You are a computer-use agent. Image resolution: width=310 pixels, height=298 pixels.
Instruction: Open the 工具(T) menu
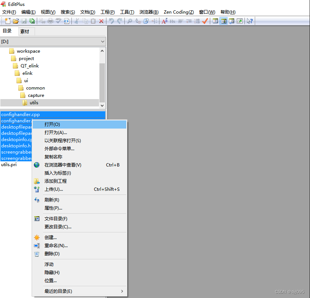coord(127,12)
